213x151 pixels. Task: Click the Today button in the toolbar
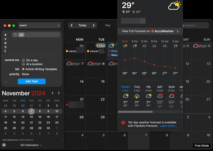click(x=82, y=25)
